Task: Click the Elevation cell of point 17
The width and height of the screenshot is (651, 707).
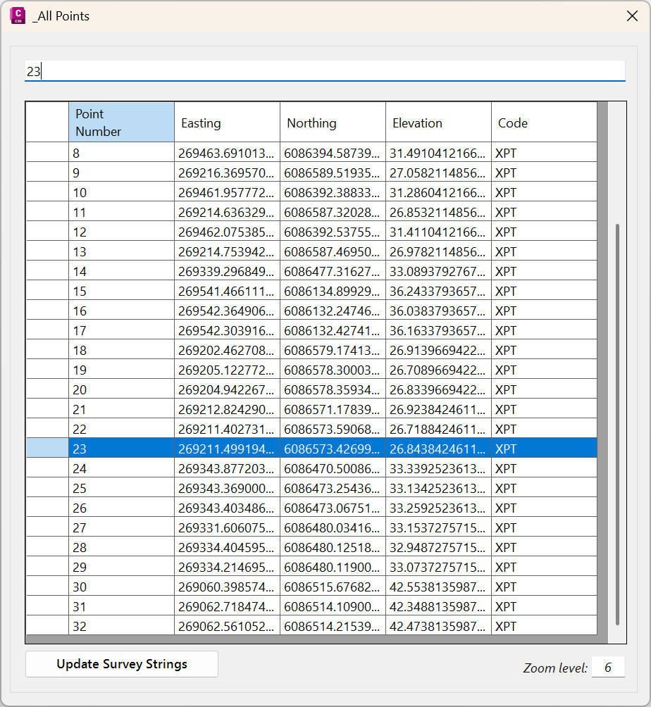Action: [438, 330]
